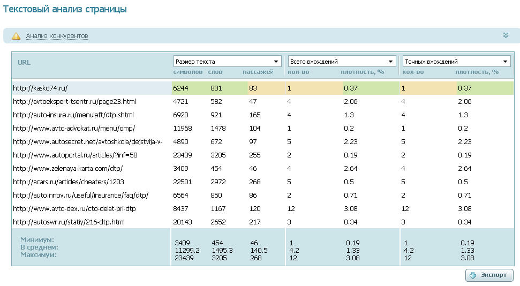The image size is (520, 286).
Task: Select the auto.nnov.ru URL row
Action: [x=80, y=195]
